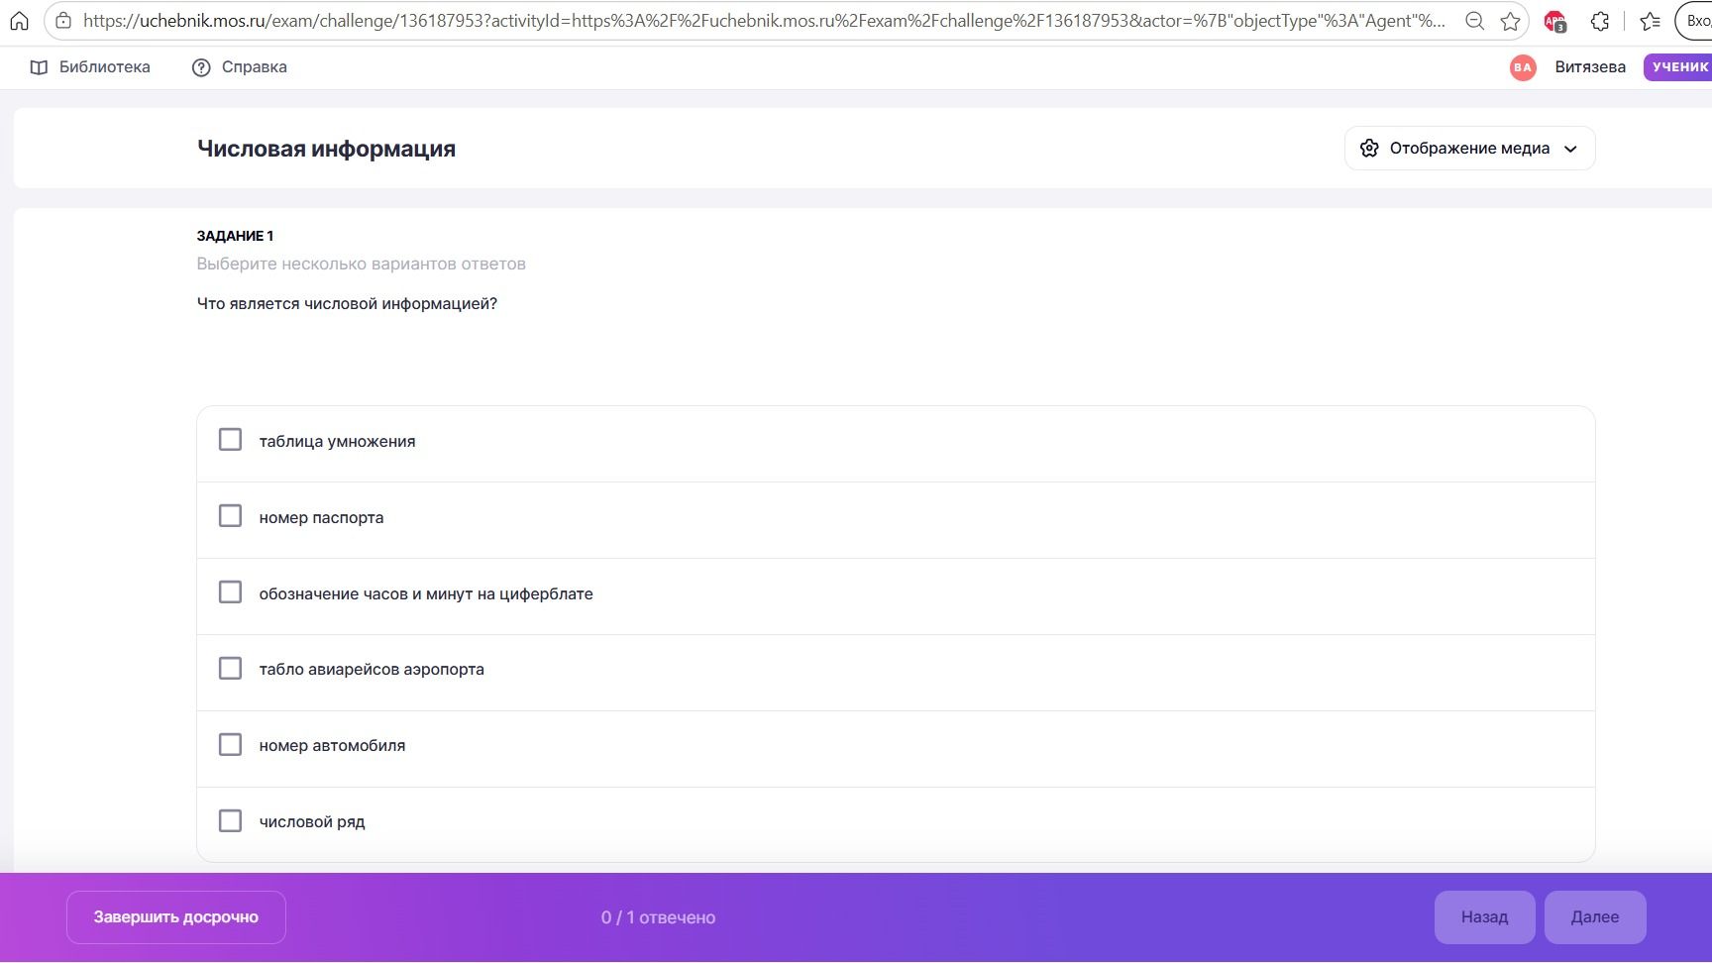1712x963 pixels.
Task: Open the Справка help menu
Action: tap(240, 67)
